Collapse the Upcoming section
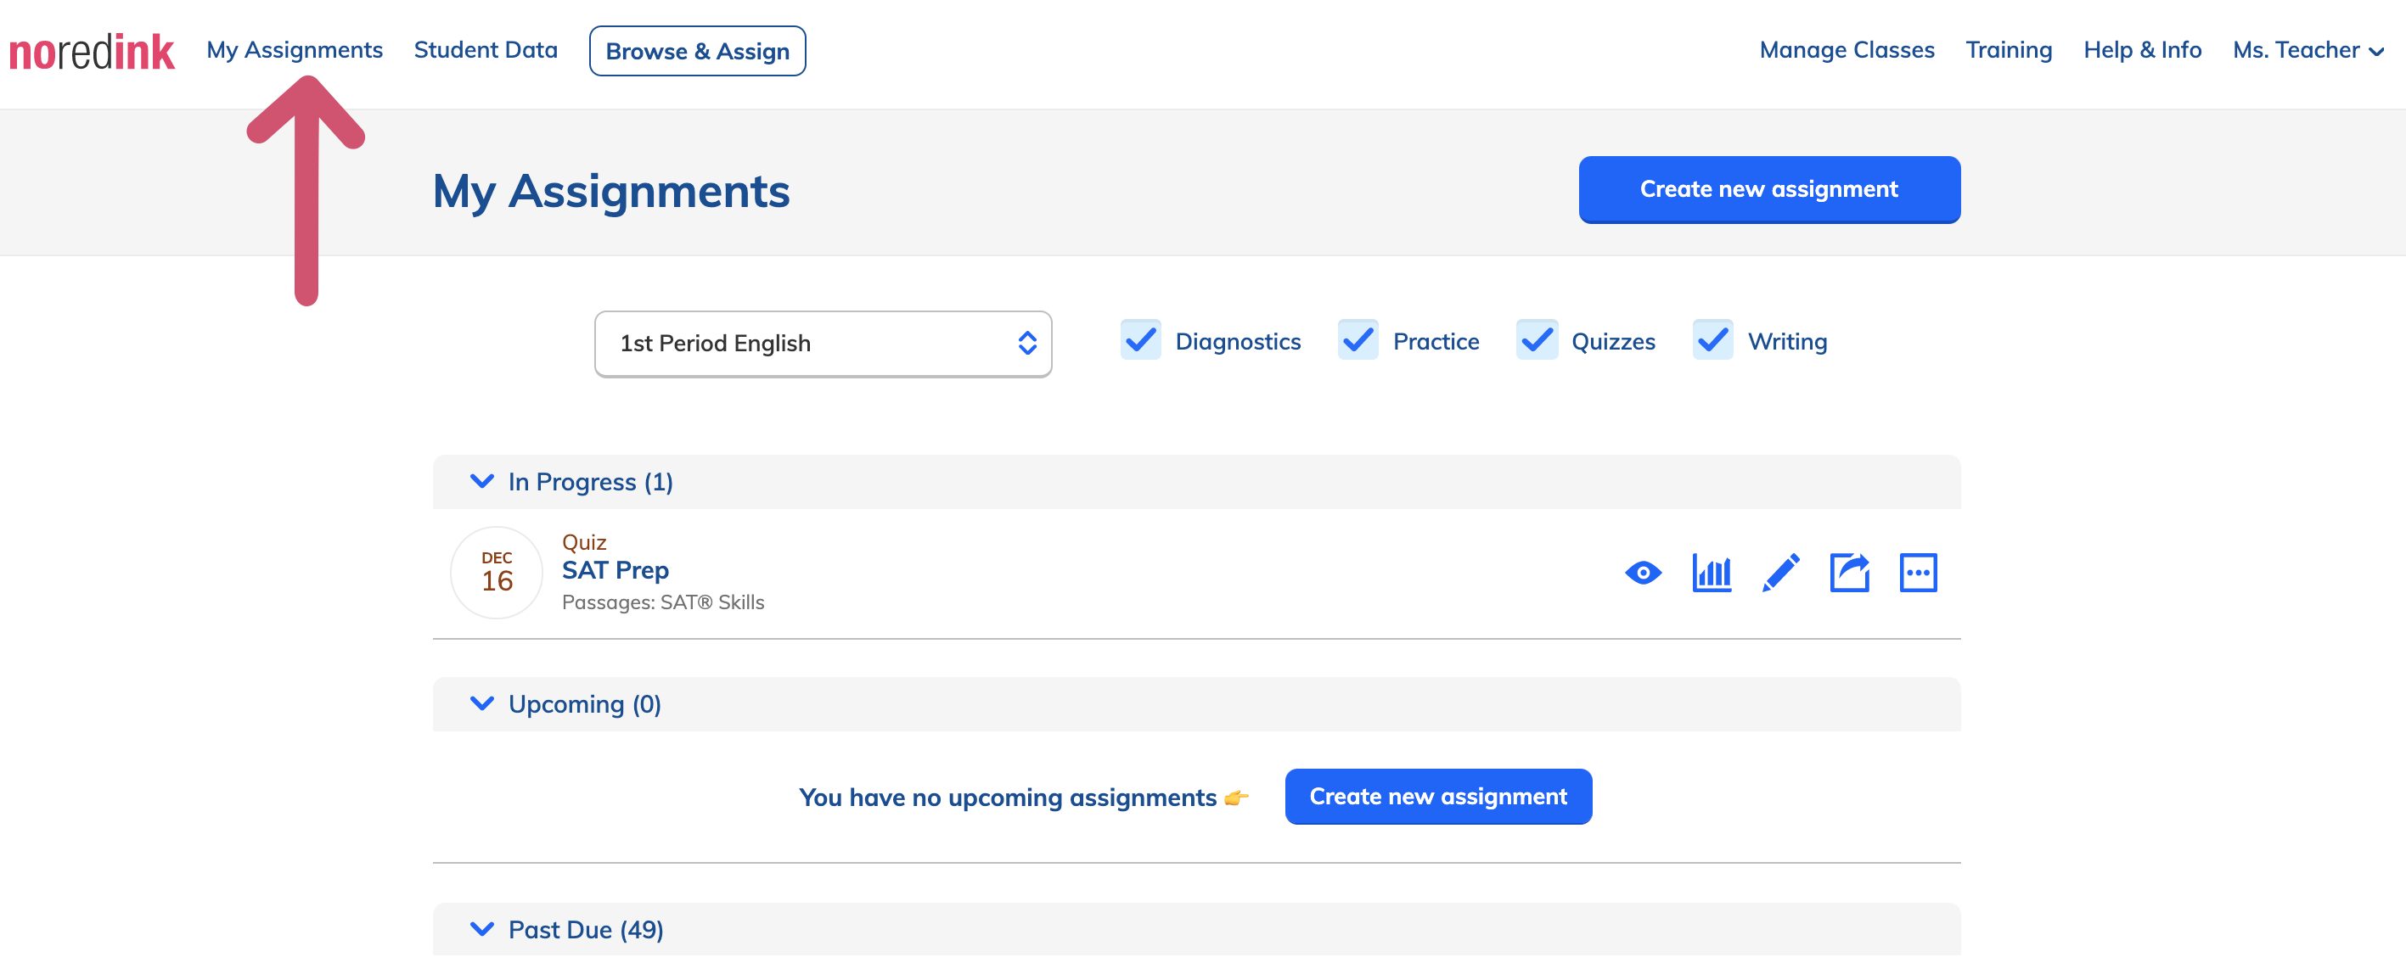2406x974 pixels. pos(1196,704)
